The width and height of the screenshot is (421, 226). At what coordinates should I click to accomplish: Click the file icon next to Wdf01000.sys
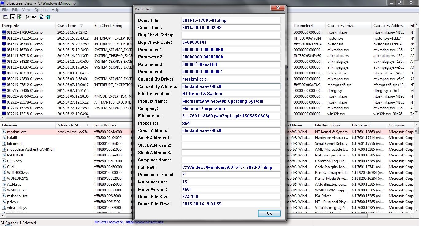click(4, 173)
